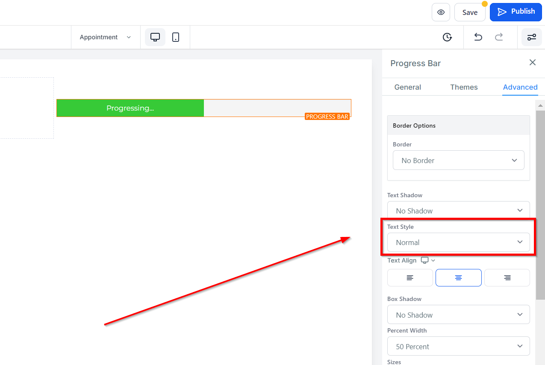Viewport: 545px width, 365px height.
Task: Open the version history clock icon
Action: pyautogui.click(x=447, y=37)
